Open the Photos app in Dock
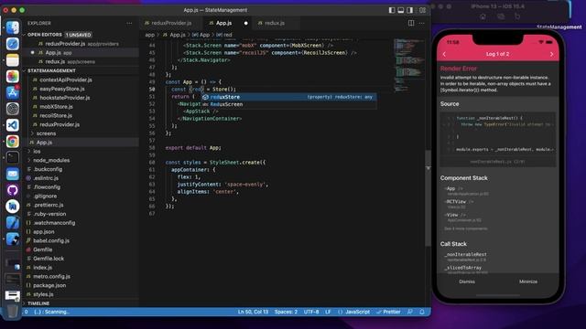Screen dimensions: 586x329 click(x=12, y=77)
